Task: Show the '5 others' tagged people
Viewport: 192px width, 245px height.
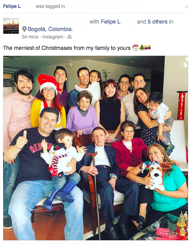Action: [x=157, y=22]
